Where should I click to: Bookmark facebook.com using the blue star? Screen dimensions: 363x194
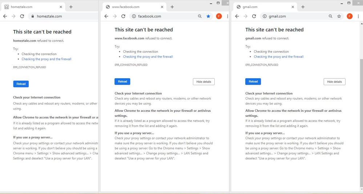[208, 16]
